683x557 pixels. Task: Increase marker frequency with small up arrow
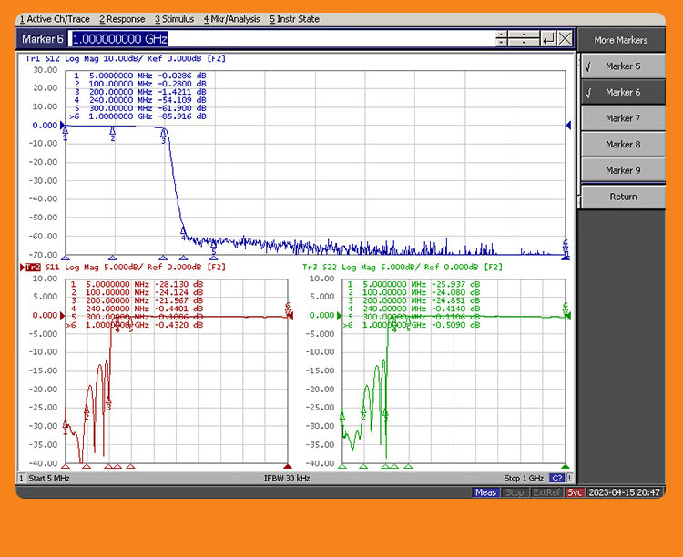[x=502, y=35]
